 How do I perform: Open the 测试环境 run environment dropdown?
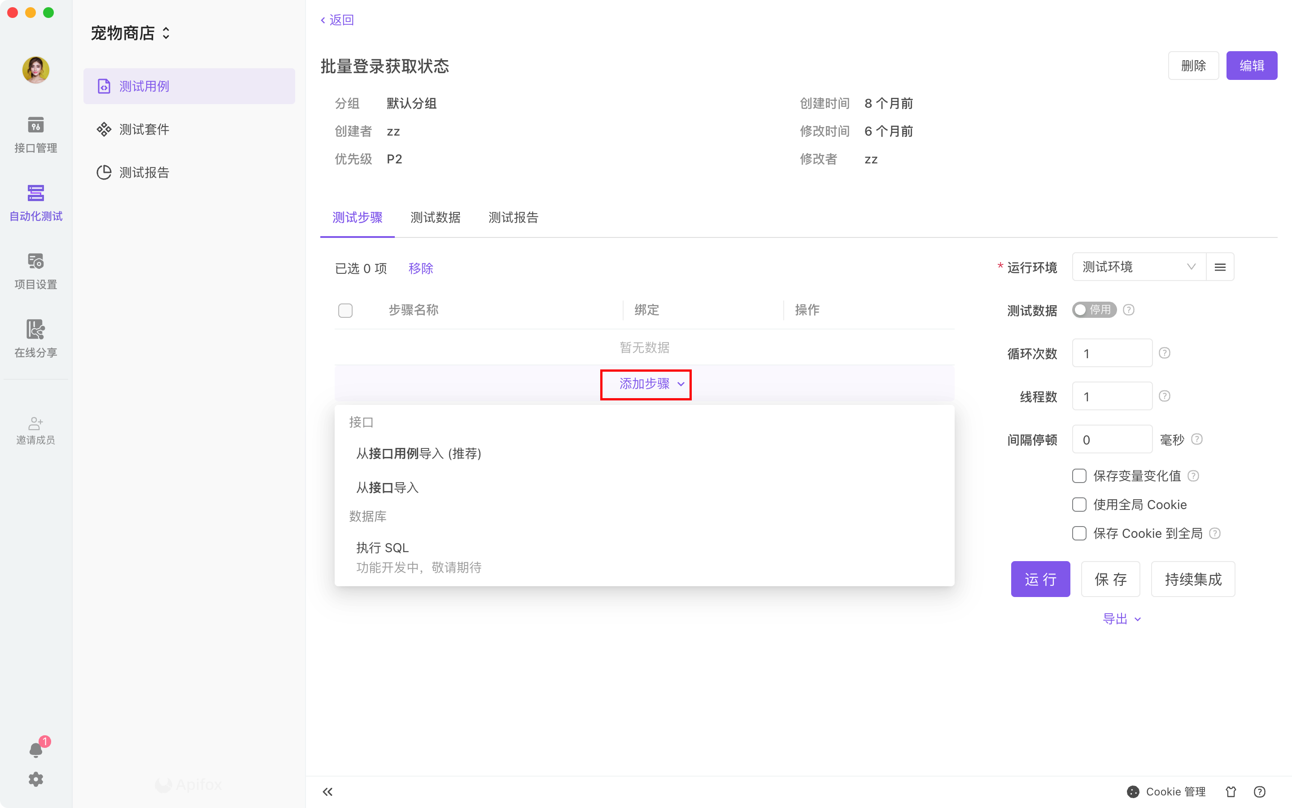coord(1138,267)
